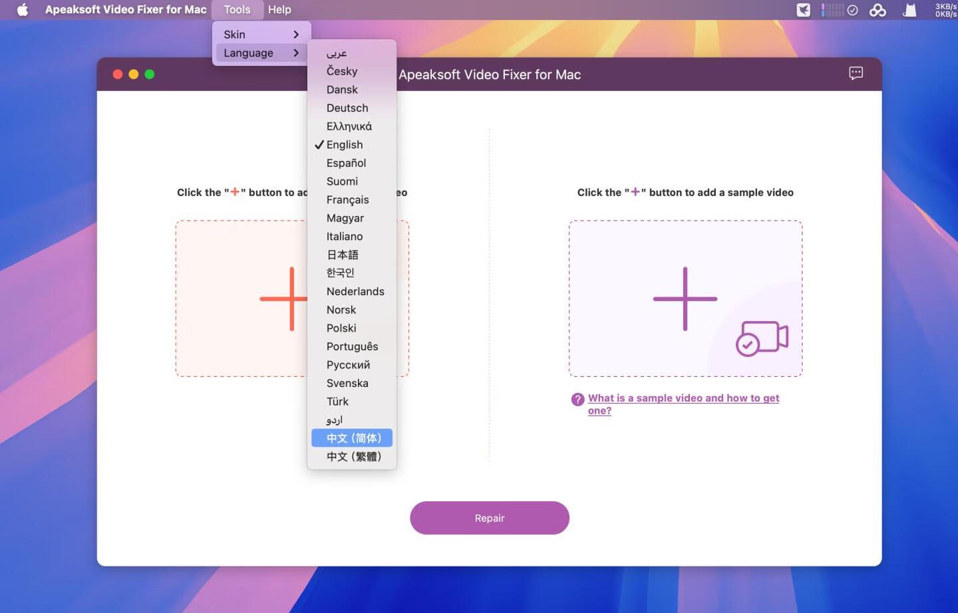The width and height of the screenshot is (958, 613).
Task: Click the butterfly-shaped menu bar icon
Action: (878, 10)
